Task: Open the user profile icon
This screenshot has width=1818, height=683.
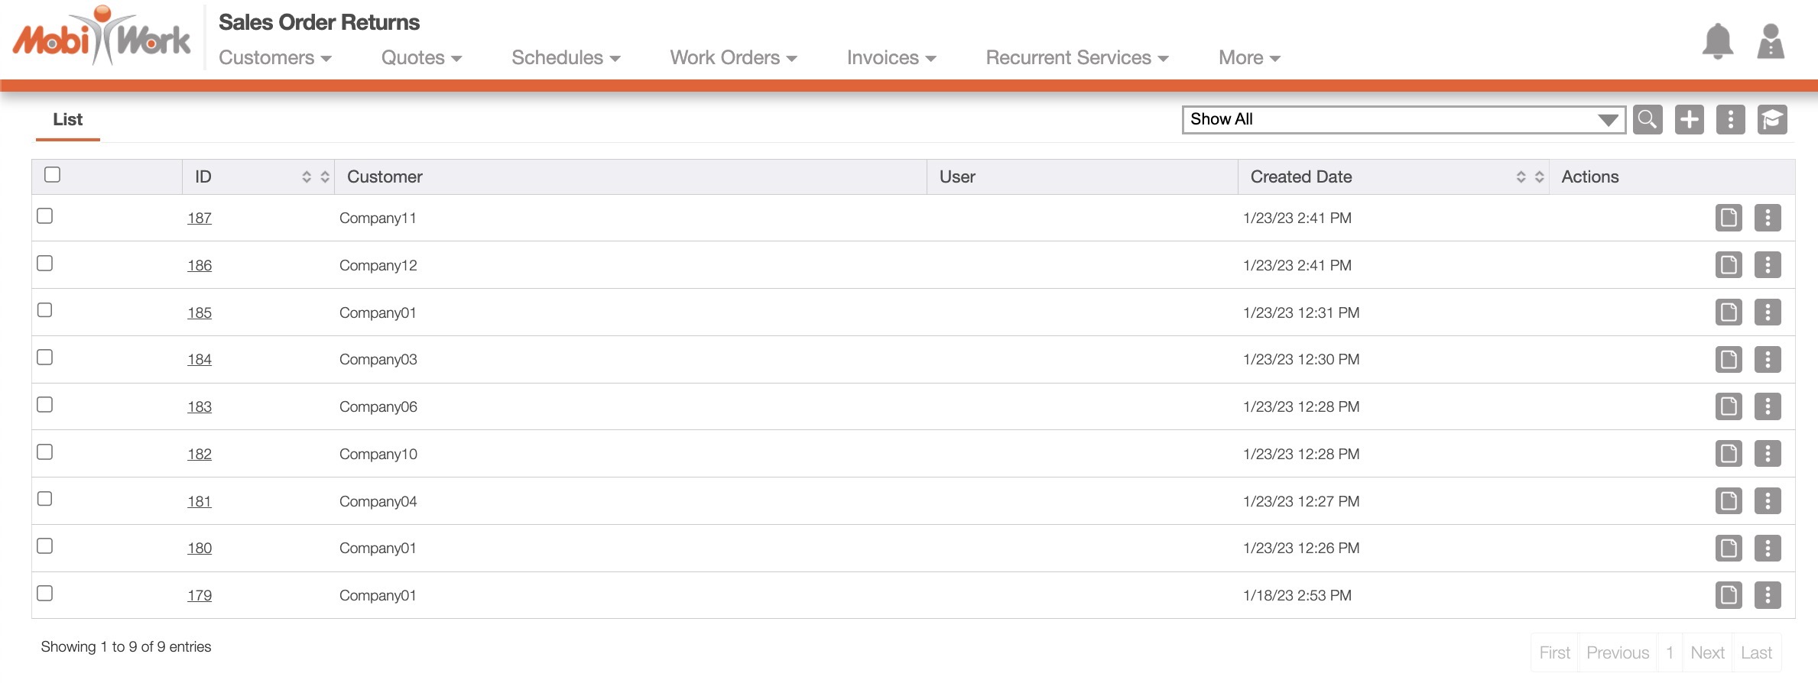Action: click(x=1770, y=41)
